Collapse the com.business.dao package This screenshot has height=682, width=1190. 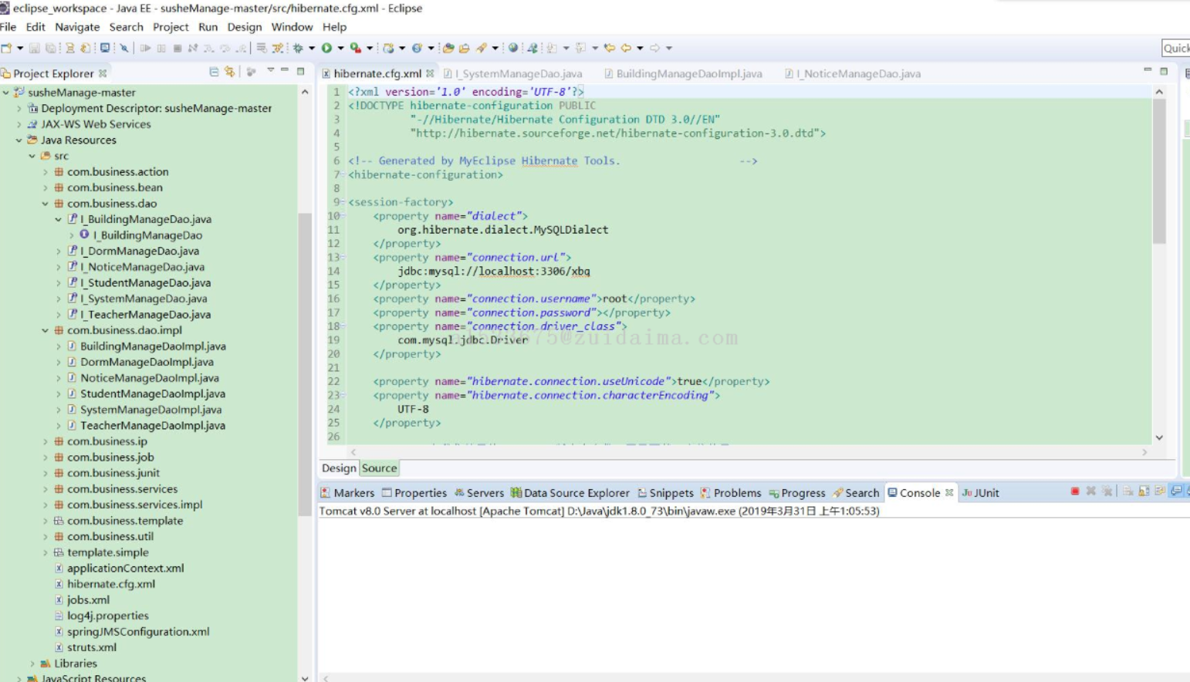tap(46, 203)
